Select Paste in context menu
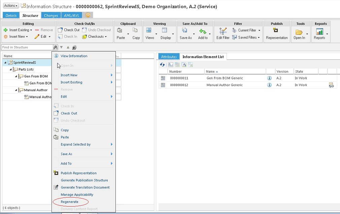This screenshot has height=214, width=340. (65, 137)
